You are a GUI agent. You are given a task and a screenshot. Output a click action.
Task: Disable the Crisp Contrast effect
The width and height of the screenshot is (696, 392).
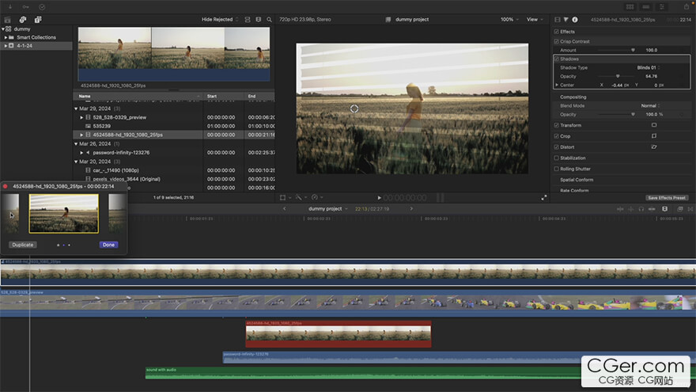point(556,41)
